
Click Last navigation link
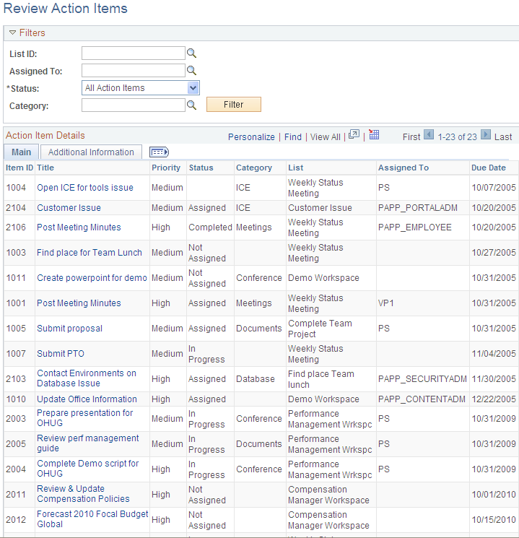point(503,137)
